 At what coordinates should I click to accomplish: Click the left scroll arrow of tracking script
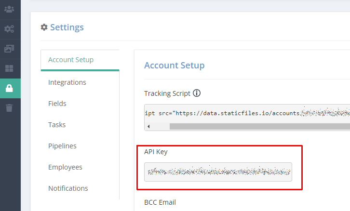[x=148, y=127]
